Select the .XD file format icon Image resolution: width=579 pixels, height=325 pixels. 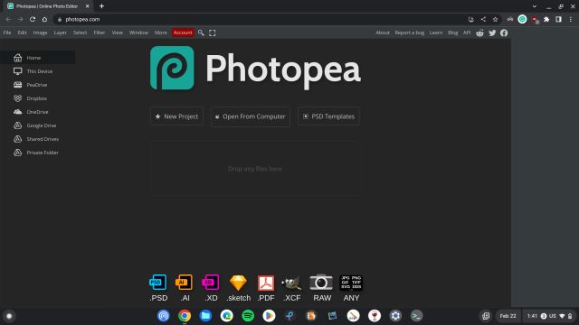coord(211,288)
